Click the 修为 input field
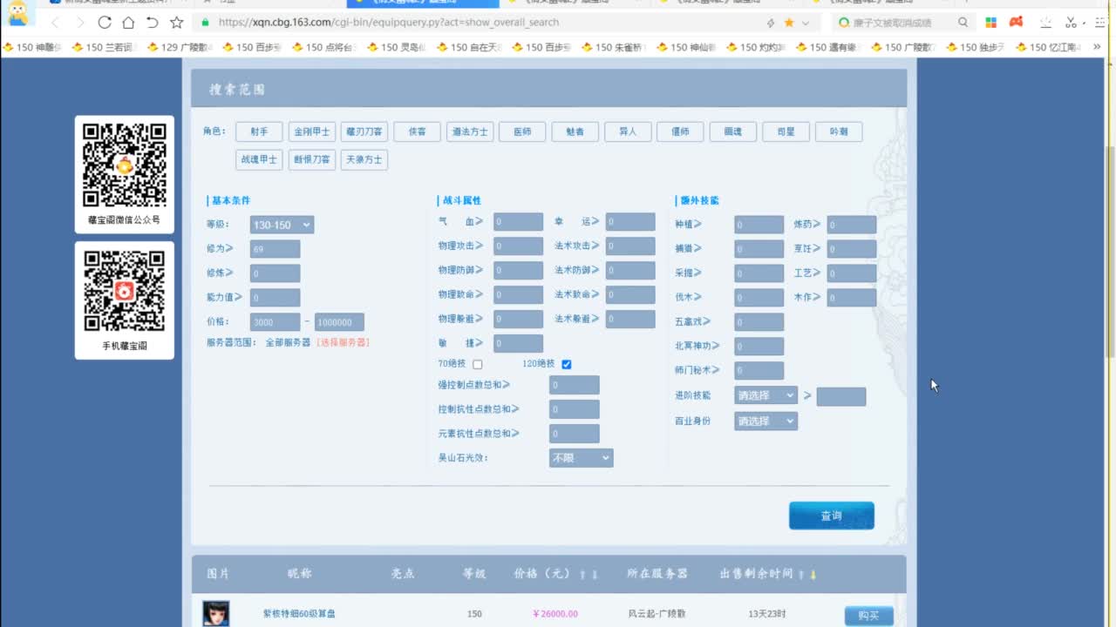 275,249
